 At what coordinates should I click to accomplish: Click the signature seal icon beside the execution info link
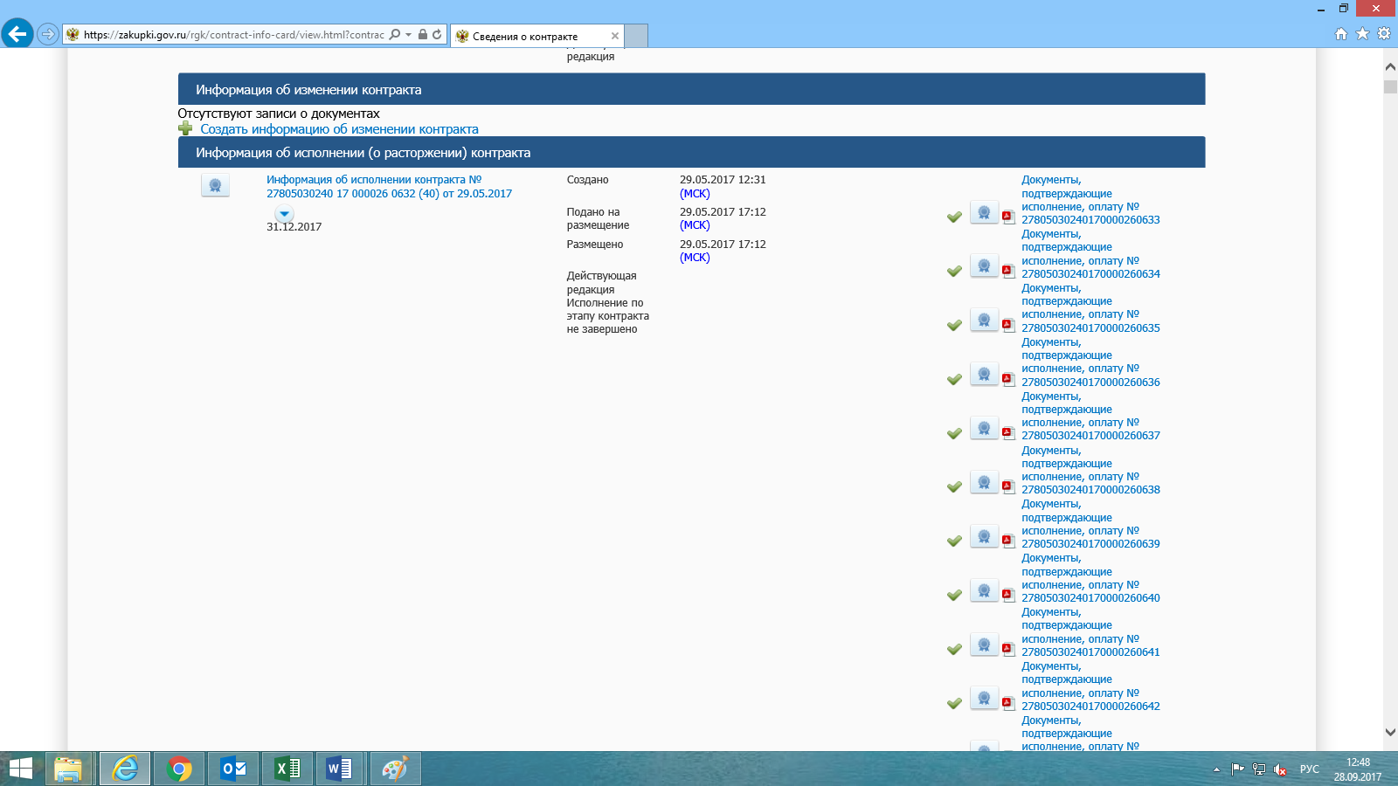pos(215,185)
